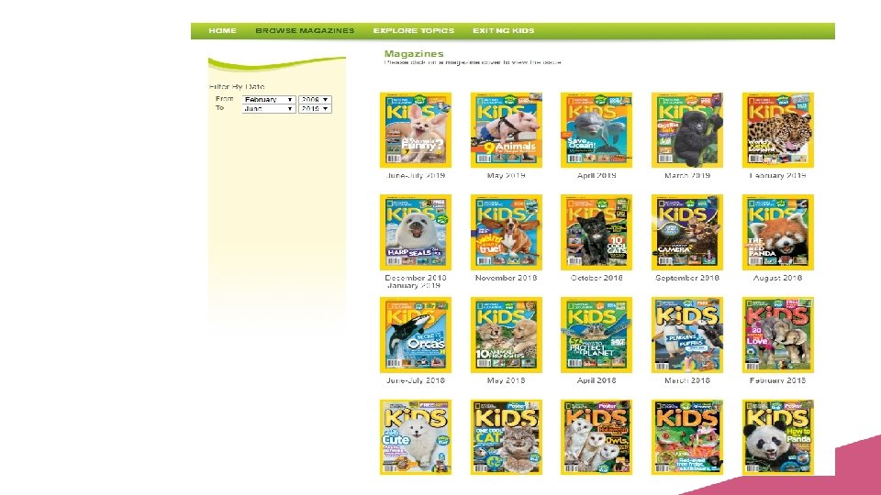
Task: Select the One Cool Cat lynx cover
Action: pos(507,437)
